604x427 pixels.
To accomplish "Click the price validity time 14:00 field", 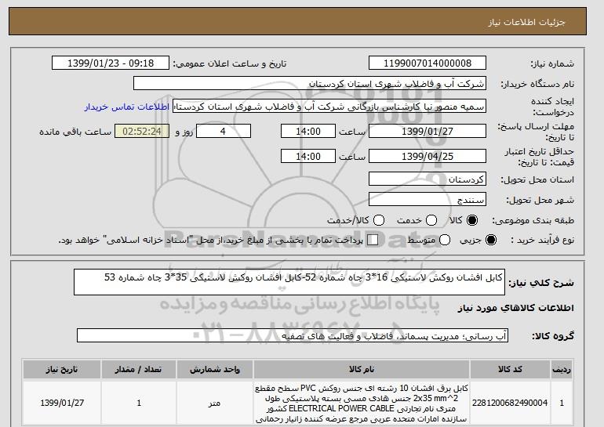I will (x=308, y=156).
